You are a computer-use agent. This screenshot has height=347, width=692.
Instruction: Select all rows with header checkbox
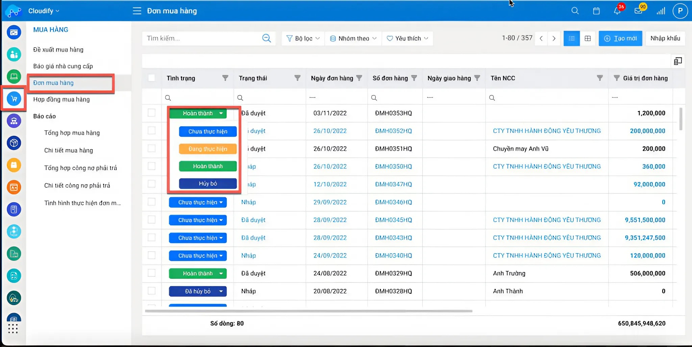152,78
